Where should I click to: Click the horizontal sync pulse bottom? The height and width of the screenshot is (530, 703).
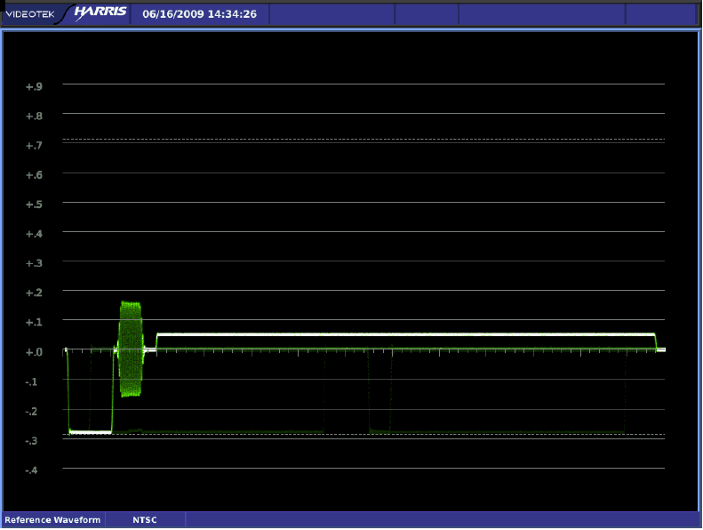tap(90, 431)
